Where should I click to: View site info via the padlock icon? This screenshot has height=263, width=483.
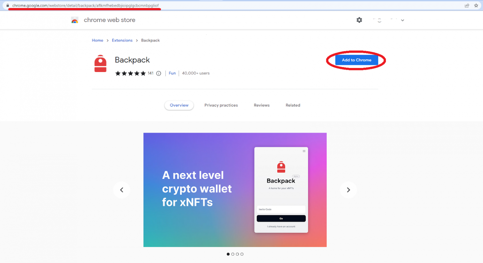[x=8, y=6]
